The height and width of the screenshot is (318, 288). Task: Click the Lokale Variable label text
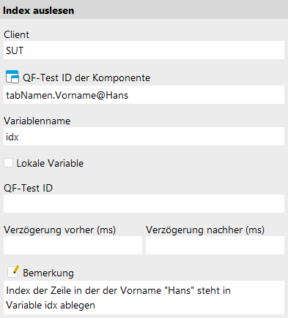tap(50, 163)
